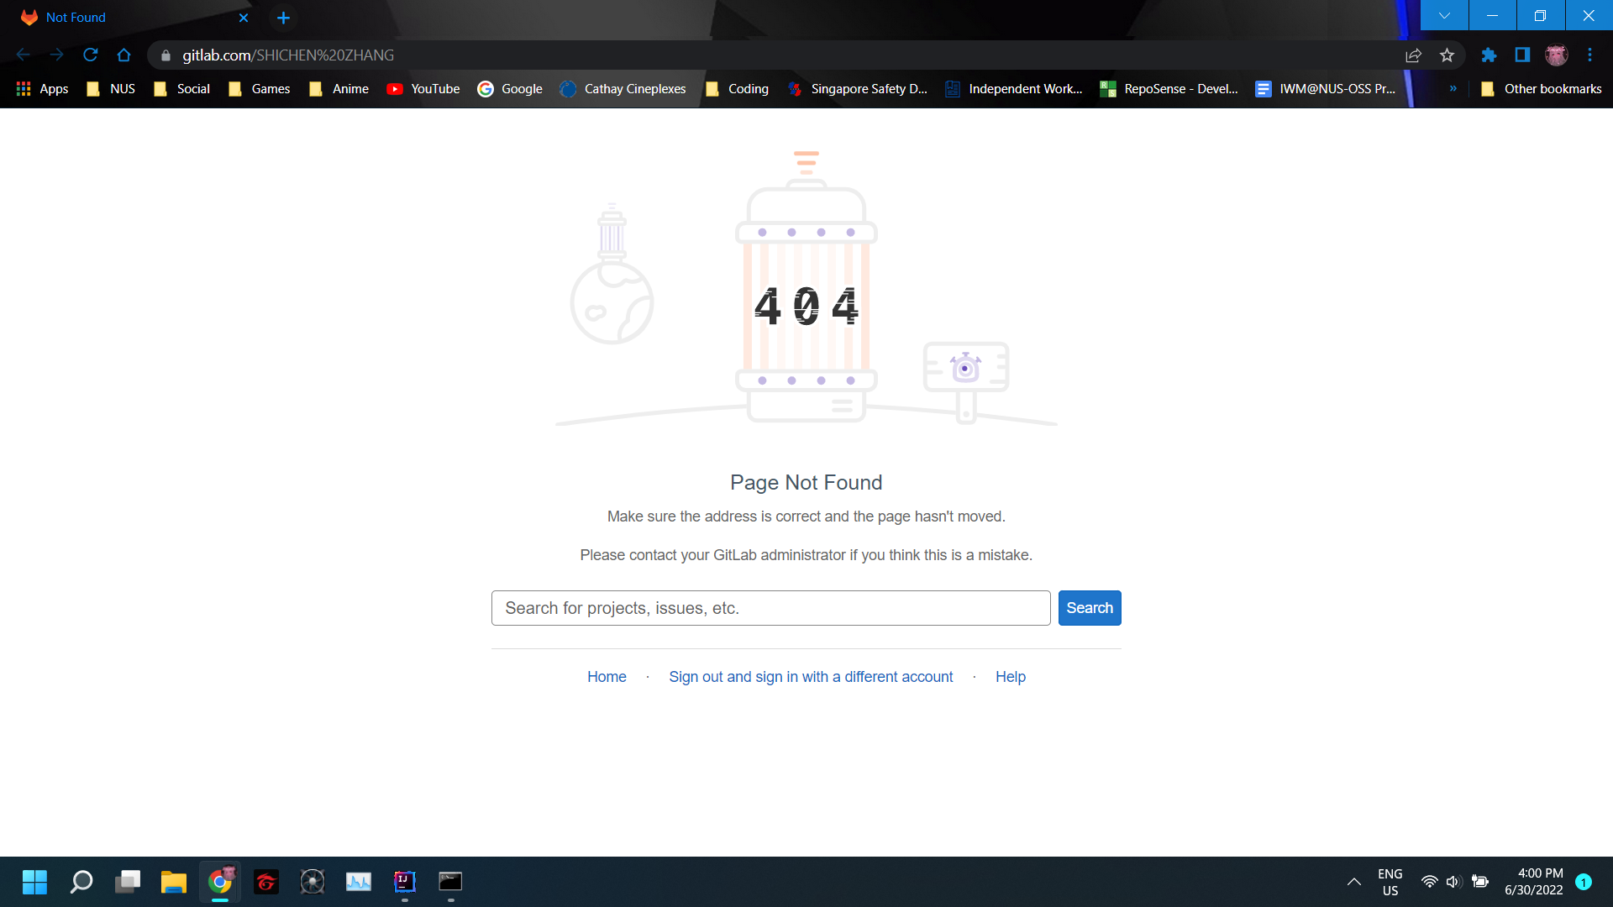Click the blue Search button

coord(1089,607)
